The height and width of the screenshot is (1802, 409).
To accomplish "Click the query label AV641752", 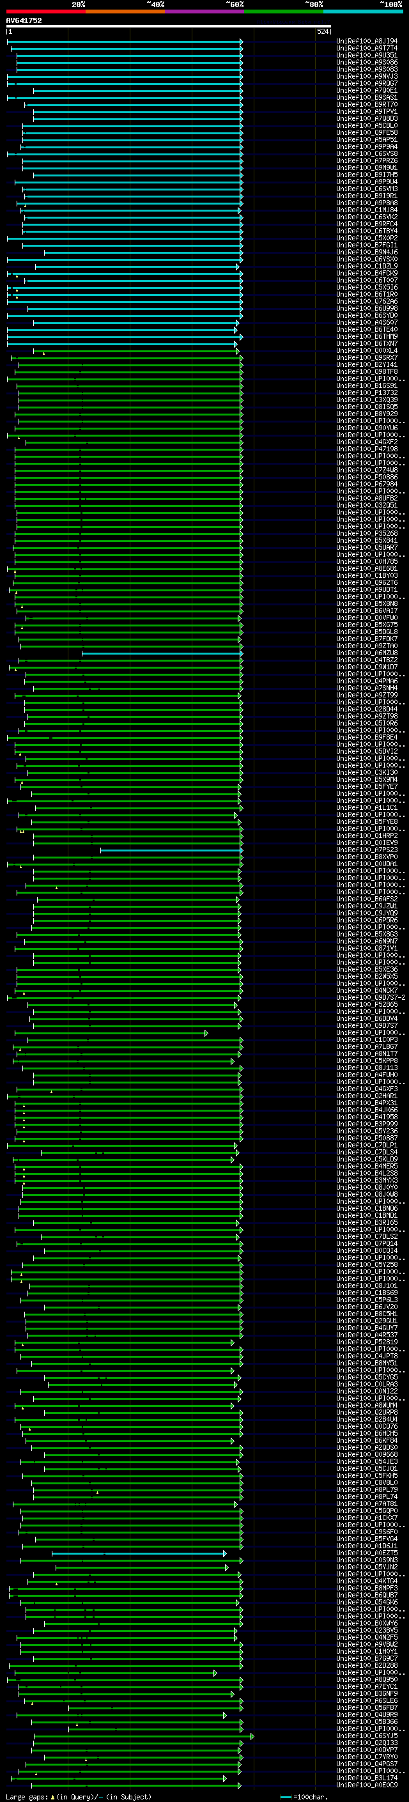I will point(24,21).
